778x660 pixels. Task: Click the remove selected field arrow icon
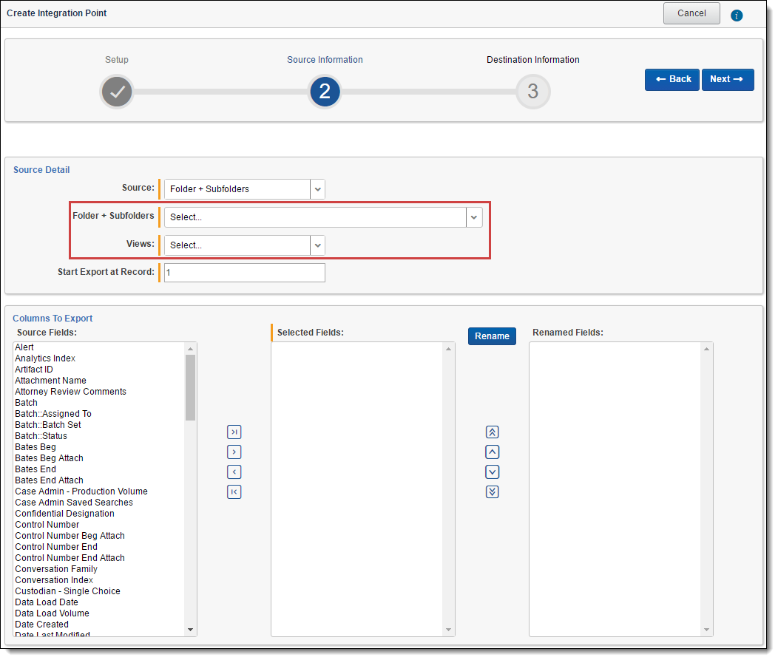pos(234,472)
